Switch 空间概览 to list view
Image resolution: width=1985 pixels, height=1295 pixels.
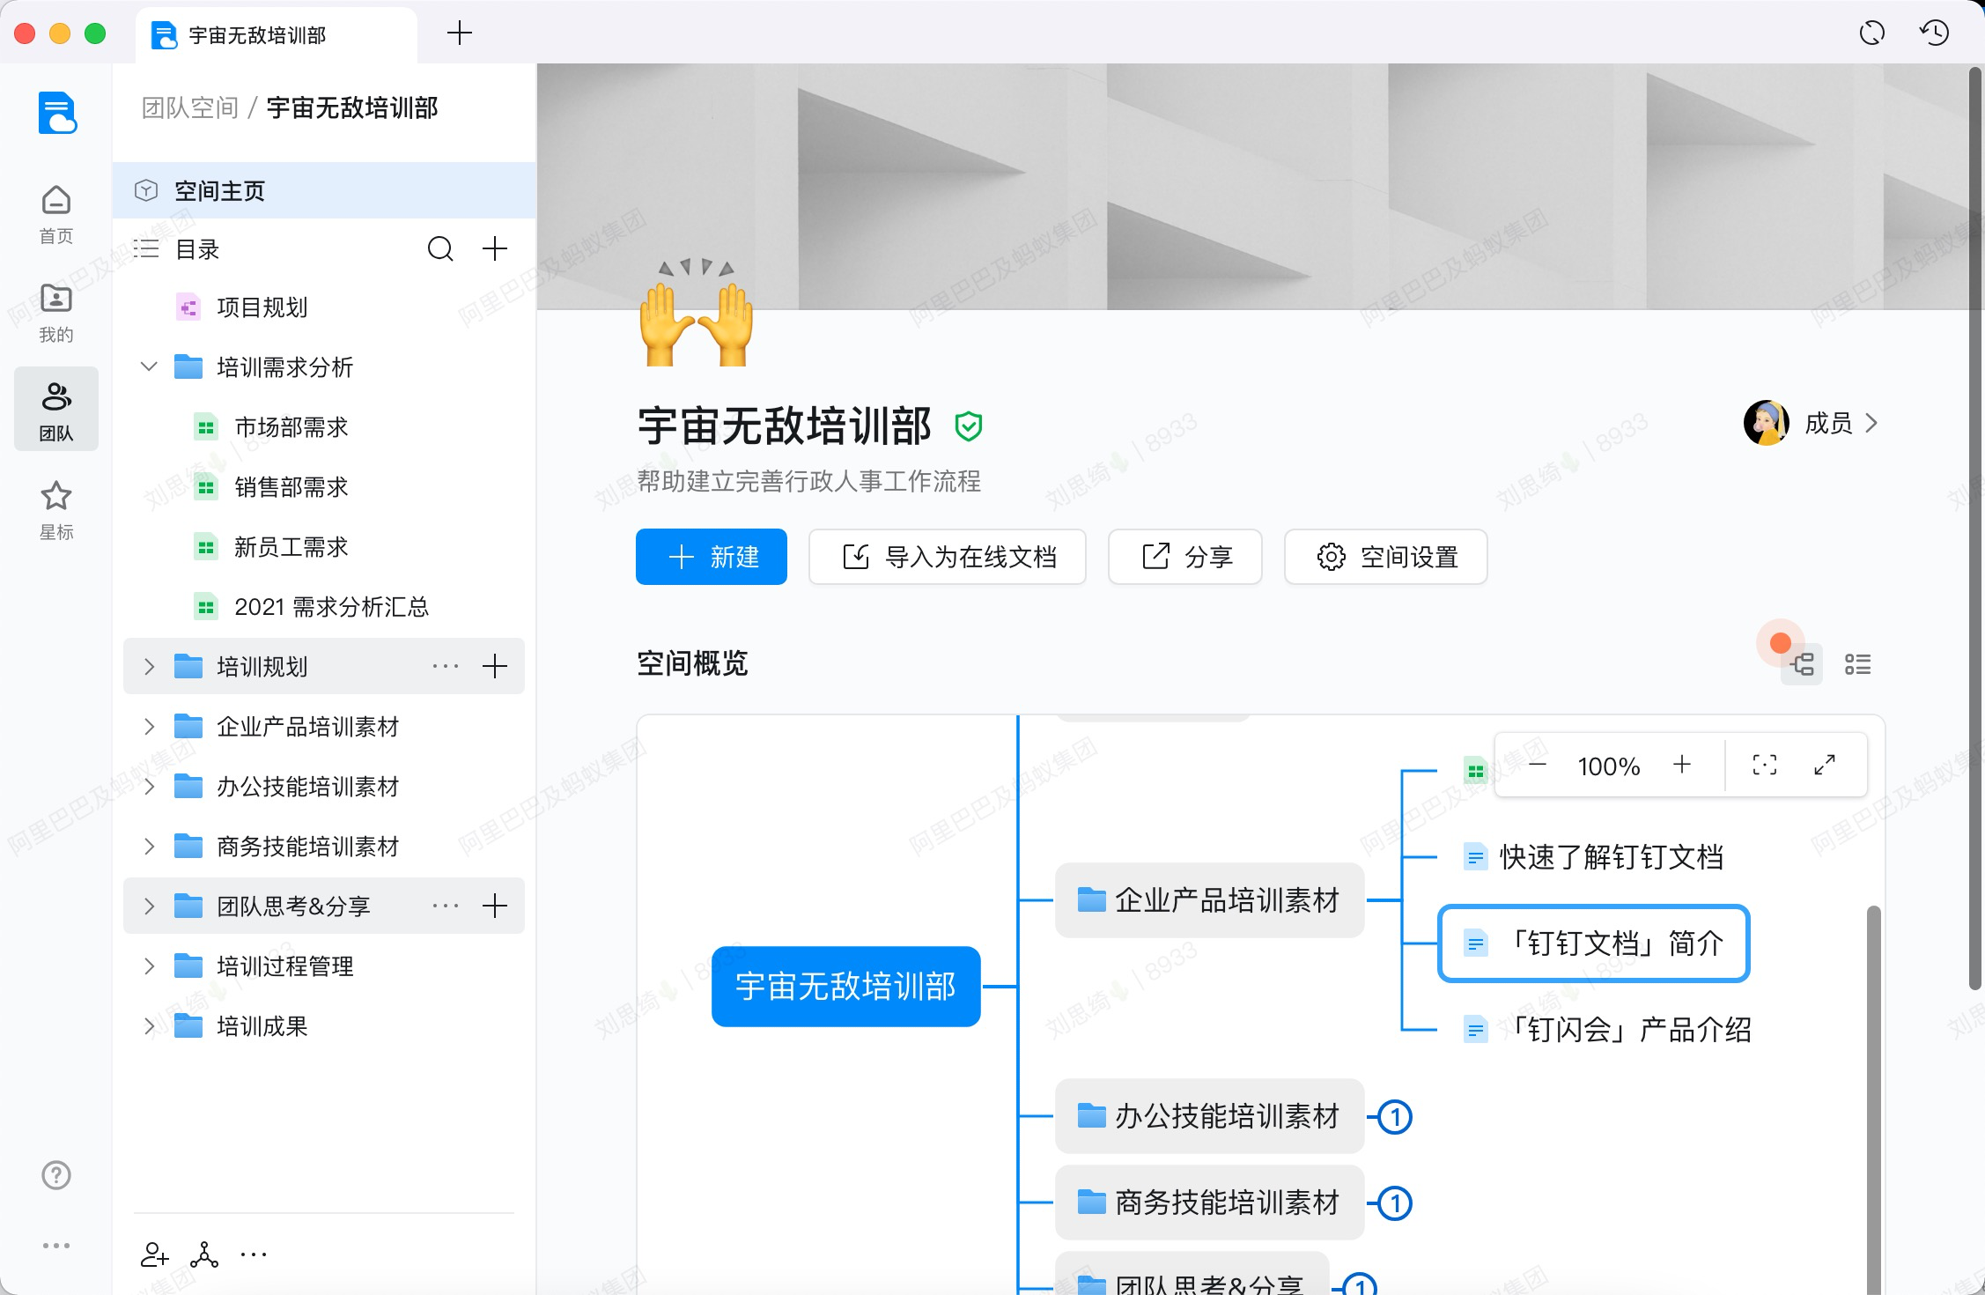[x=1858, y=664]
